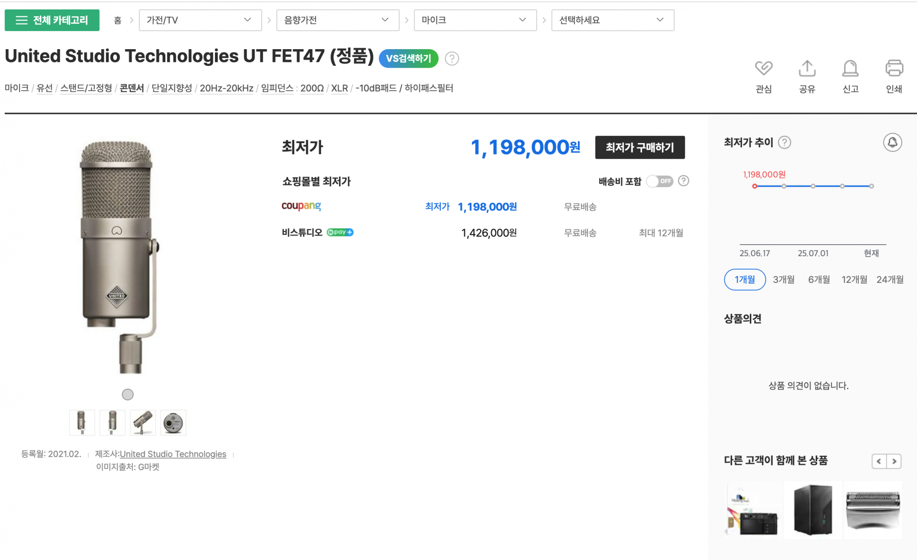Click the 20Hz-20kHz spec link
The height and width of the screenshot is (560, 917).
coord(226,88)
